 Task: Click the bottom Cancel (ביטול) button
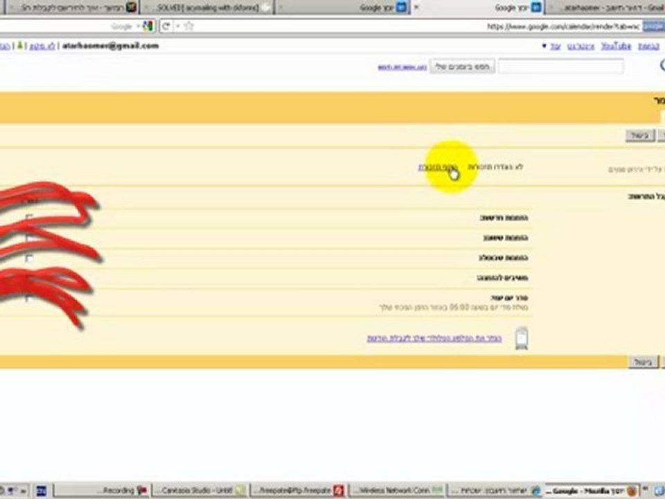click(643, 362)
